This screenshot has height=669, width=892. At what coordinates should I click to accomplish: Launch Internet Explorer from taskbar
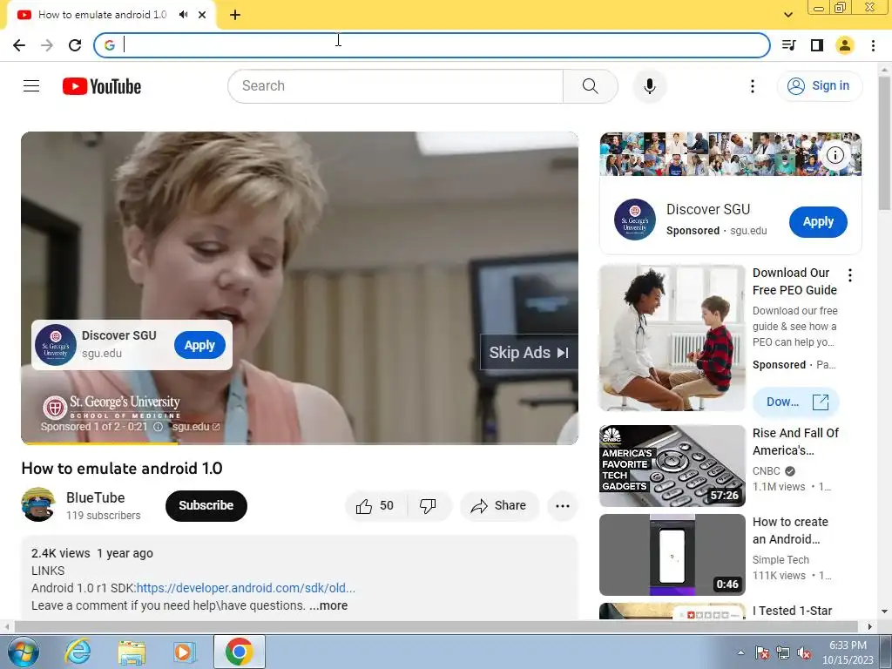(78, 652)
